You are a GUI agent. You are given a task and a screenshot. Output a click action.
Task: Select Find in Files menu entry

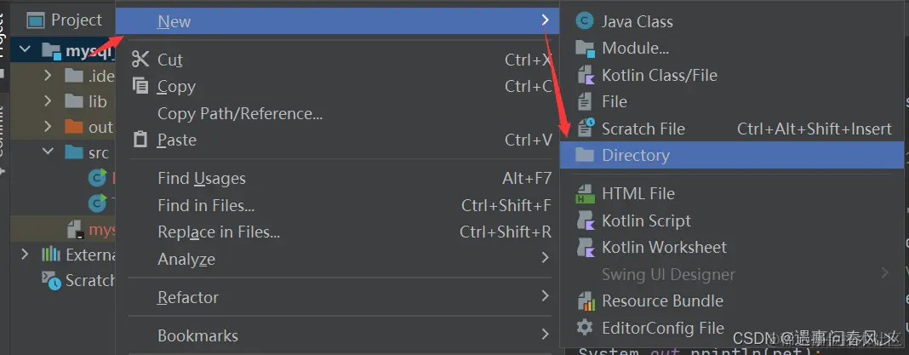(337, 205)
